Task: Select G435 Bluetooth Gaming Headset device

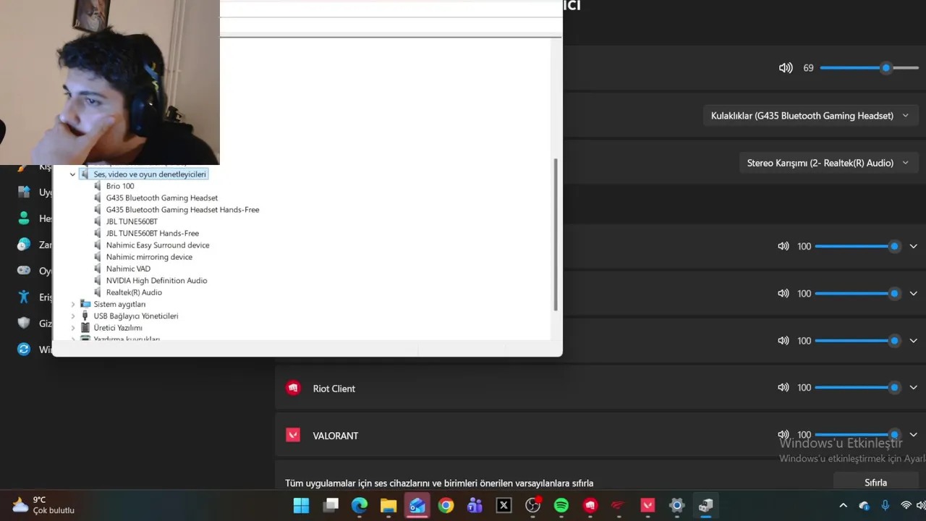Action: 161,198
